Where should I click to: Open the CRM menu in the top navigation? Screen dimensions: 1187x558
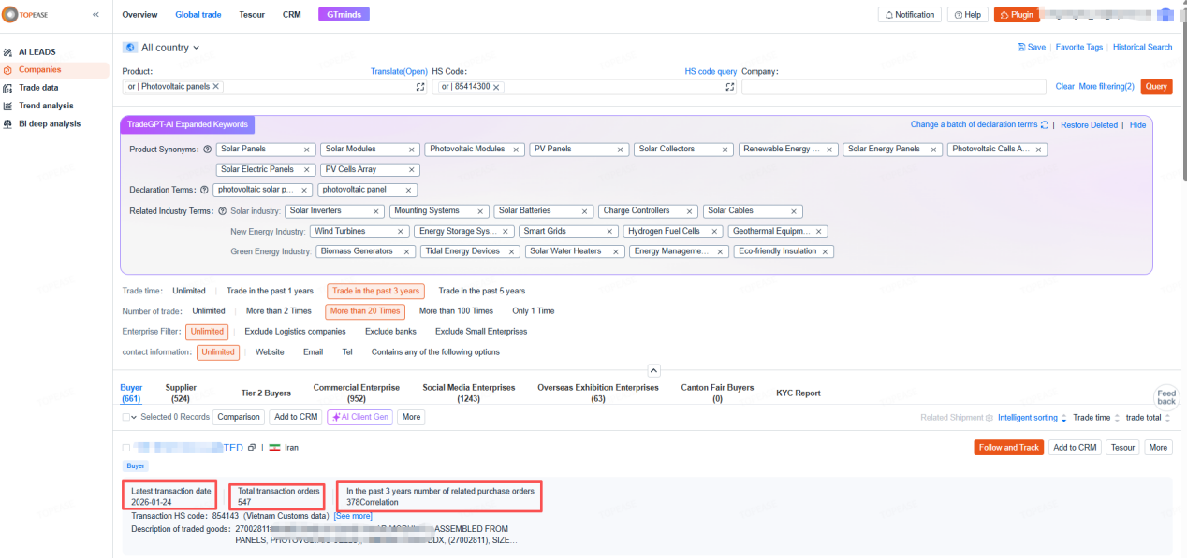[292, 14]
